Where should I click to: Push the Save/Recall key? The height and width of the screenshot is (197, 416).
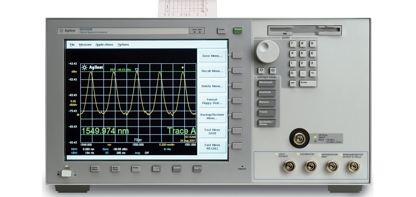pos(156,169)
